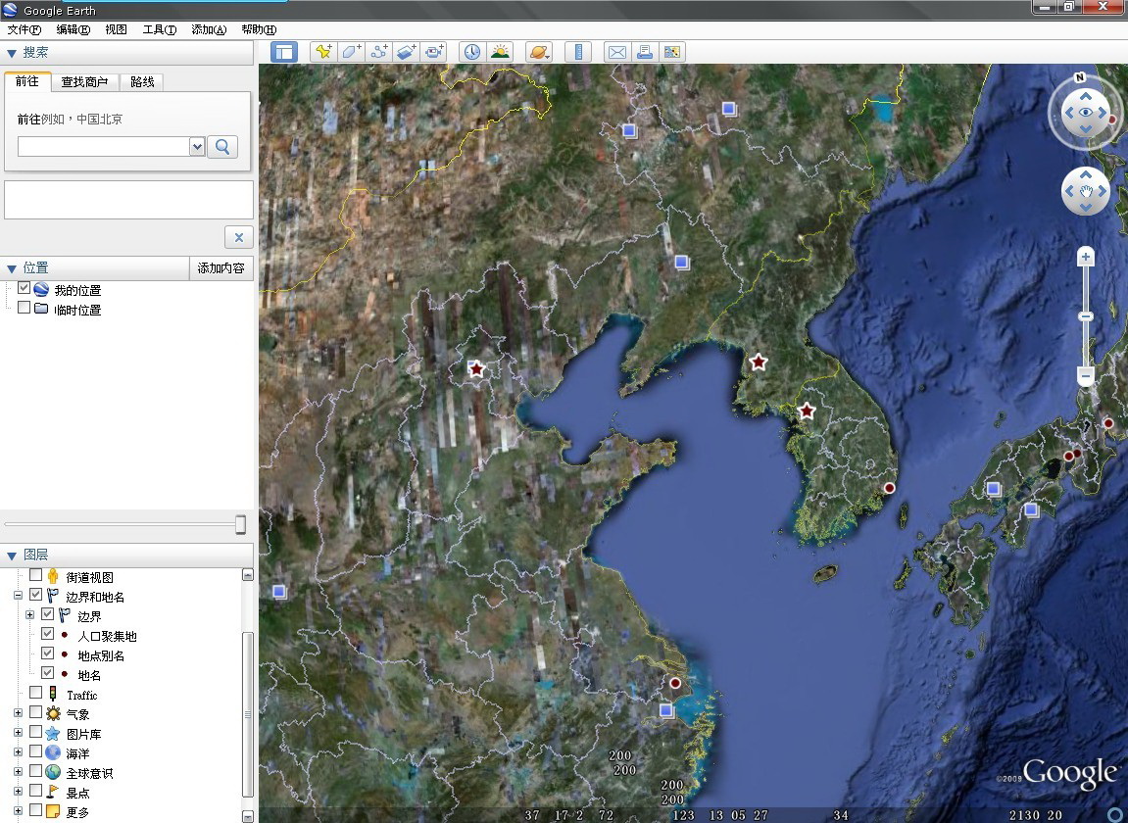Click the 添加内容 button in 位置 panel
1128x823 pixels.
[x=221, y=266]
